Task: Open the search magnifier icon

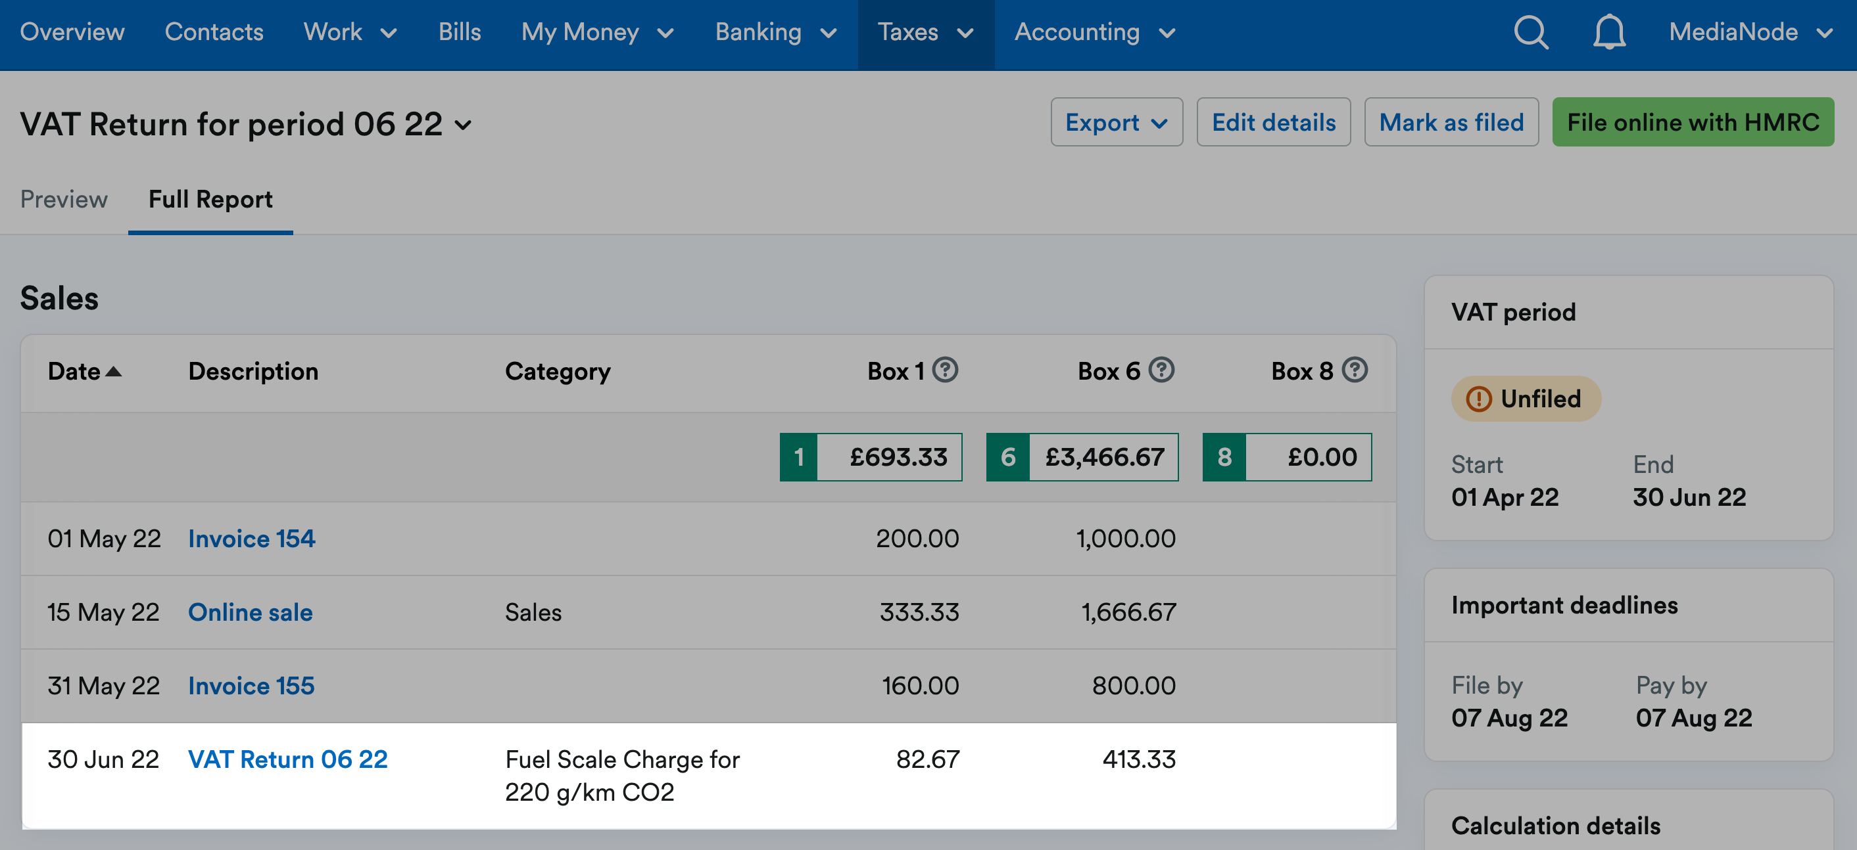Action: (x=1530, y=32)
